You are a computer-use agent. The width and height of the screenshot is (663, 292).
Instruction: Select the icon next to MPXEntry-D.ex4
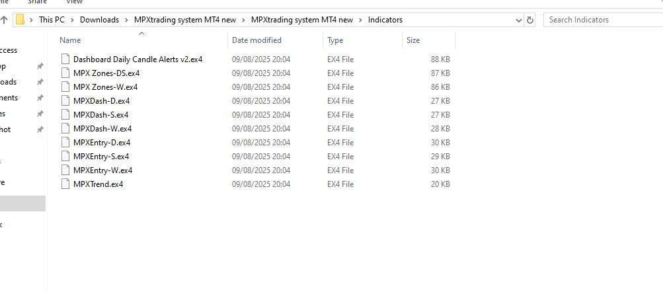pyautogui.click(x=65, y=143)
